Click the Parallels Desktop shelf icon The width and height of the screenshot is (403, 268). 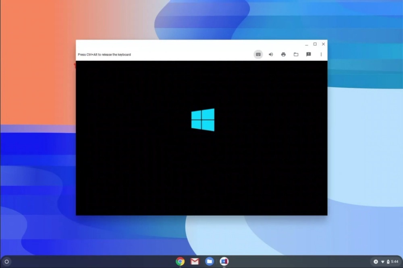coord(224,262)
